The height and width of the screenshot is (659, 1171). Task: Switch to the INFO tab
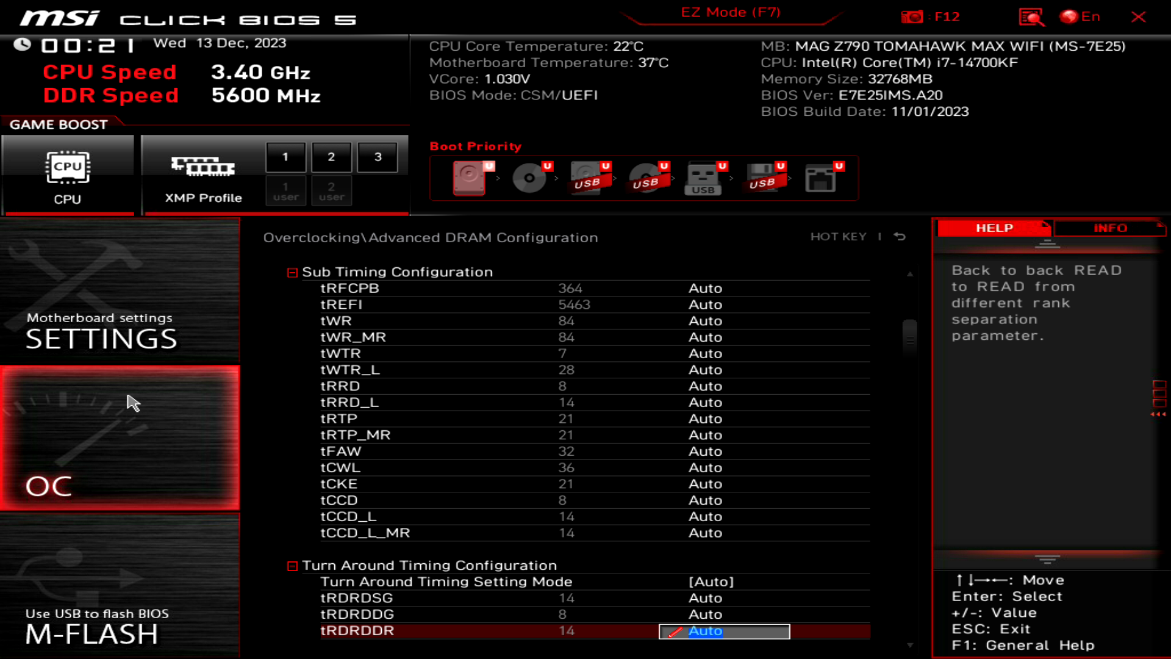click(1110, 228)
